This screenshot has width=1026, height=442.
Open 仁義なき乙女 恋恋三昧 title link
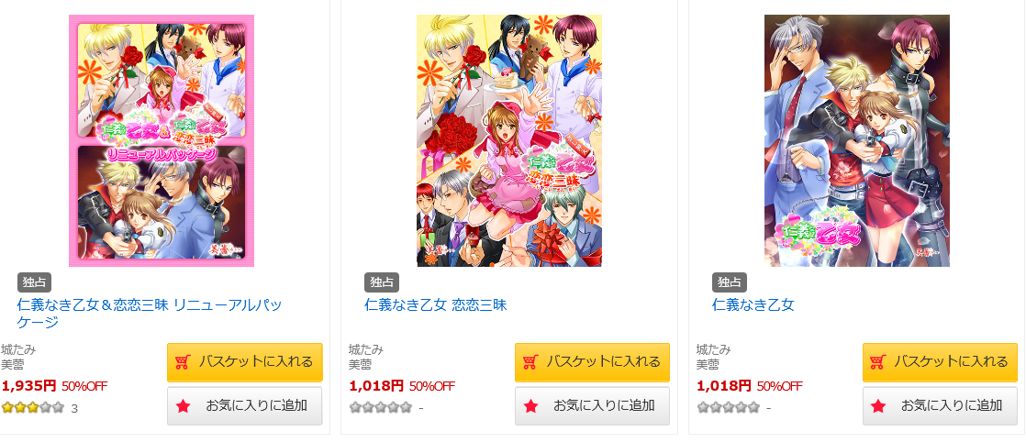tap(436, 304)
